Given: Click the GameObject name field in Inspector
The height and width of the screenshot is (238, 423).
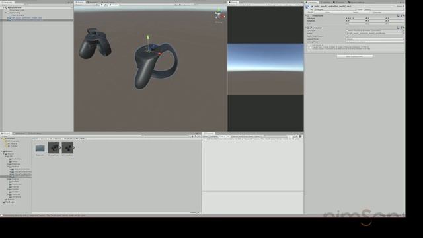Looking at the screenshot, I should [353, 6].
